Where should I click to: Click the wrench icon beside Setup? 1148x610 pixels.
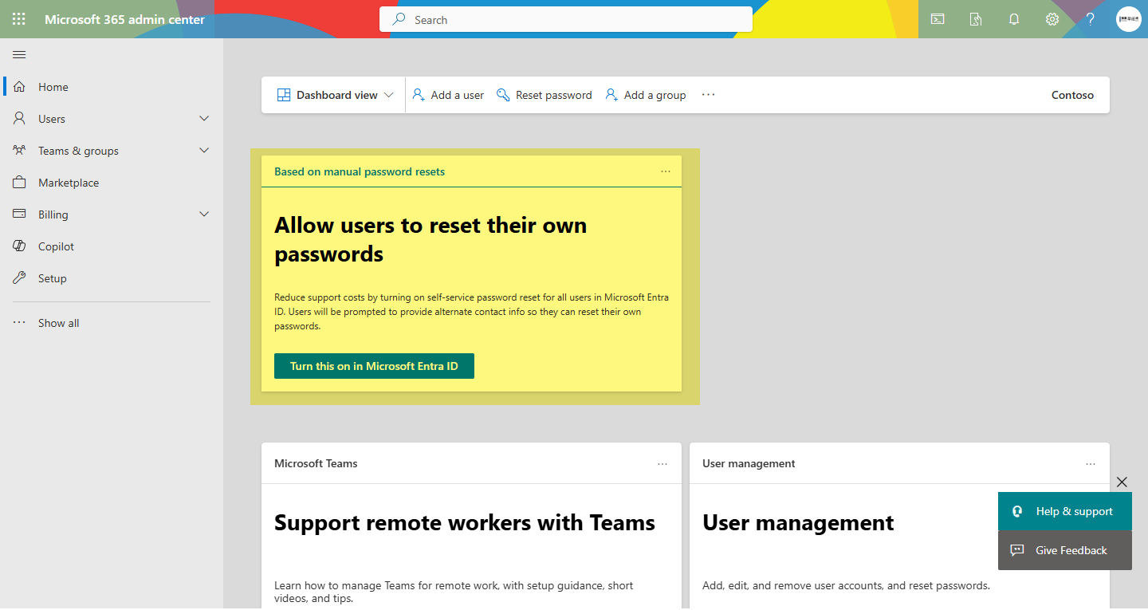20,278
